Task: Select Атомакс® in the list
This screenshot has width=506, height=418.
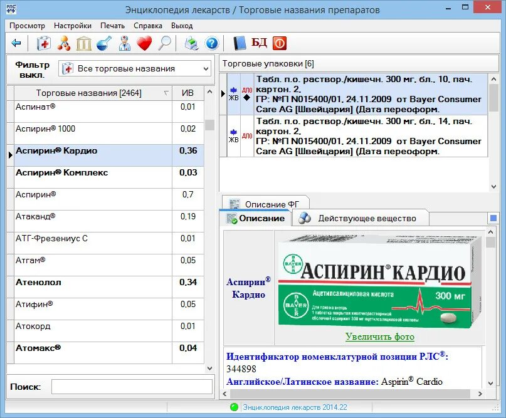Action: click(93, 353)
